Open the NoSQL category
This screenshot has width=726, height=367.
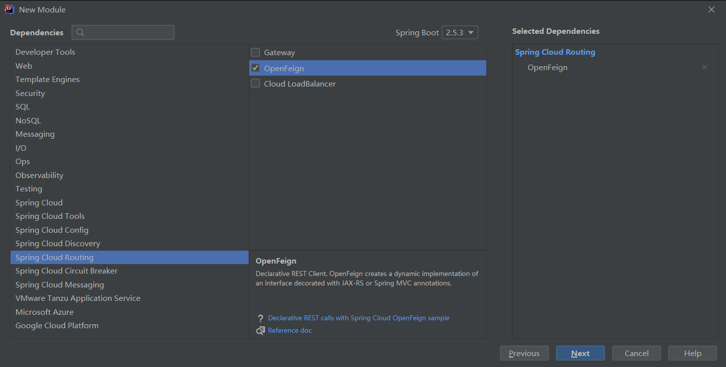tap(130, 120)
